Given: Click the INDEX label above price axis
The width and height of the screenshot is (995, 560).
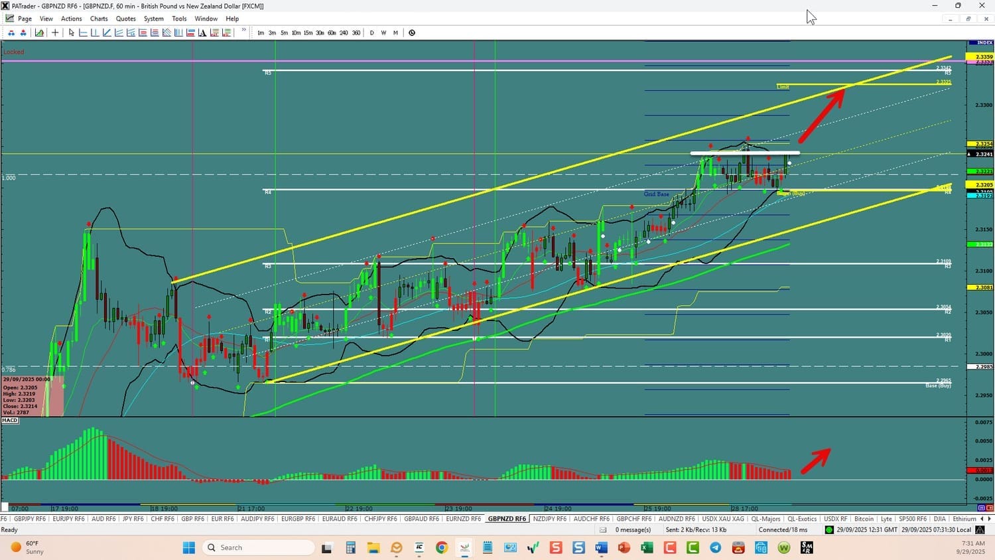Looking at the screenshot, I should 985,43.
